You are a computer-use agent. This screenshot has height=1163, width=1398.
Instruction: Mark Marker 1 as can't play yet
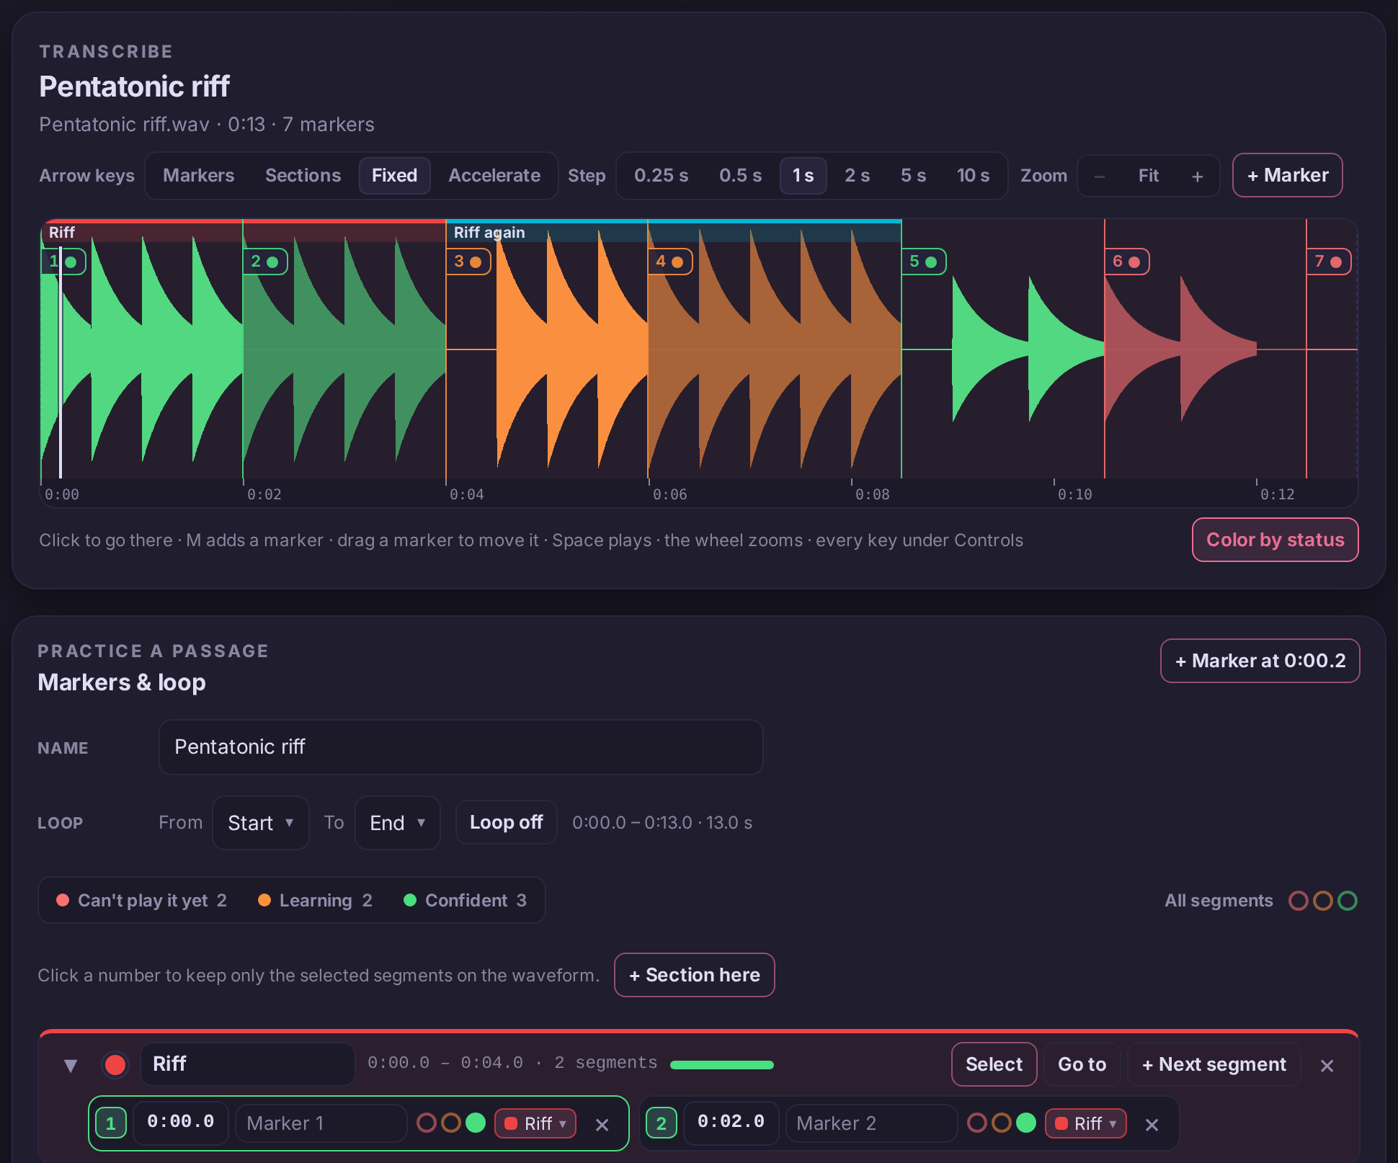[x=427, y=1123]
